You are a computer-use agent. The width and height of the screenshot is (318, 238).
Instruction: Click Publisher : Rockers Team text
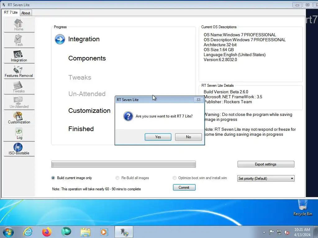click(x=228, y=102)
